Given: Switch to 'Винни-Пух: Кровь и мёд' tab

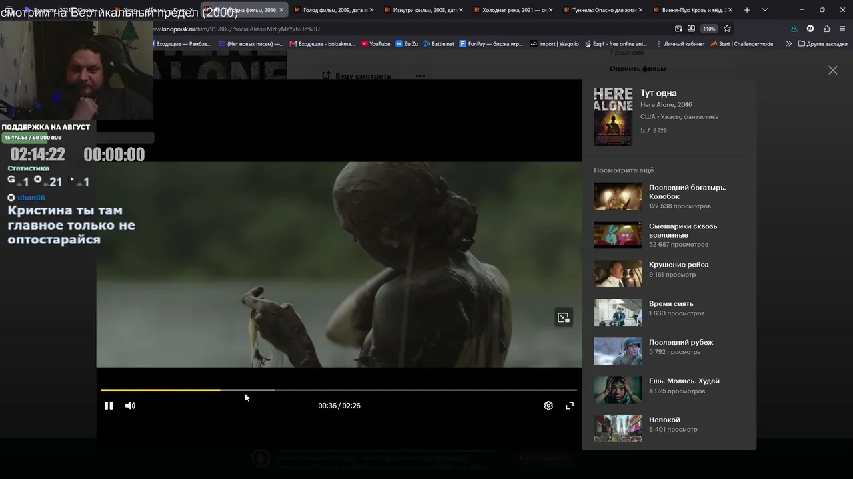Looking at the screenshot, I should (693, 10).
